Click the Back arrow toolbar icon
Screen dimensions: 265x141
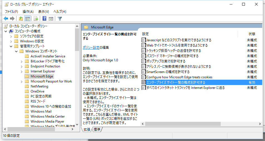click(6, 18)
